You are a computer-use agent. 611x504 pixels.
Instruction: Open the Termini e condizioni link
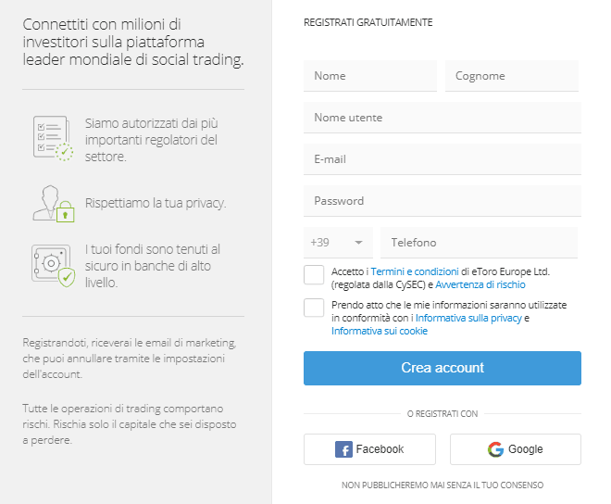[x=415, y=271]
